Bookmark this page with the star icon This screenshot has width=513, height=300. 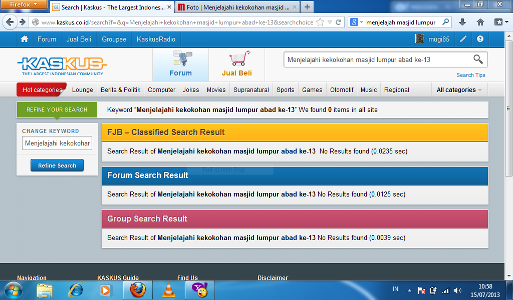click(x=320, y=22)
